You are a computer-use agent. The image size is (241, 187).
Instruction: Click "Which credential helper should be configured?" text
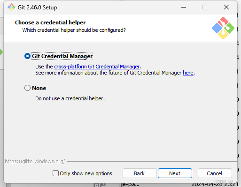tap(74, 30)
